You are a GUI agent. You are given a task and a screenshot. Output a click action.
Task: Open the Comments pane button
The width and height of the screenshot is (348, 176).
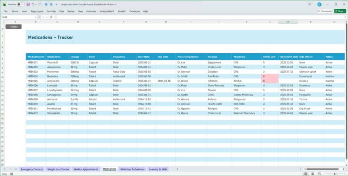[x=324, y=11]
